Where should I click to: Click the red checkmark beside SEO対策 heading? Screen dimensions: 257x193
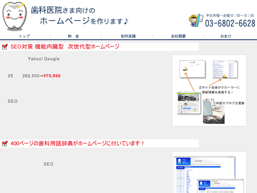(5, 46)
